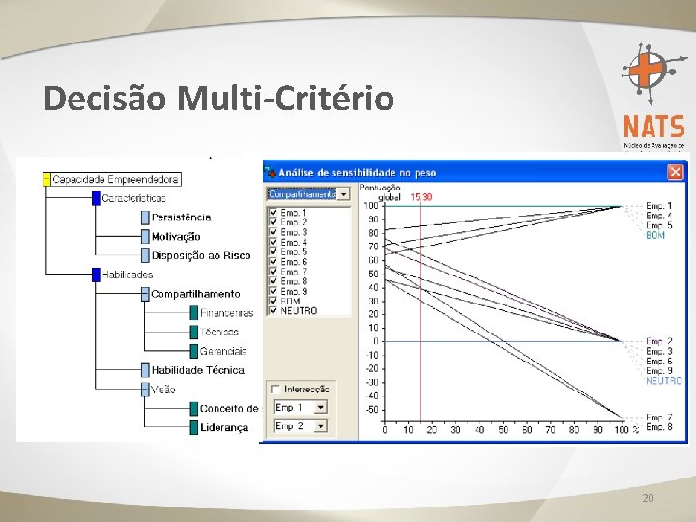Image resolution: width=696 pixels, height=522 pixels.
Task: Click the Disposição ao Risco node icon
Action: (x=145, y=255)
